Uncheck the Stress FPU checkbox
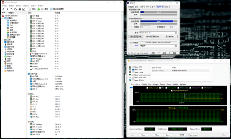Image resolution: width=231 pixels, height=139 pixels. click(133, 70)
